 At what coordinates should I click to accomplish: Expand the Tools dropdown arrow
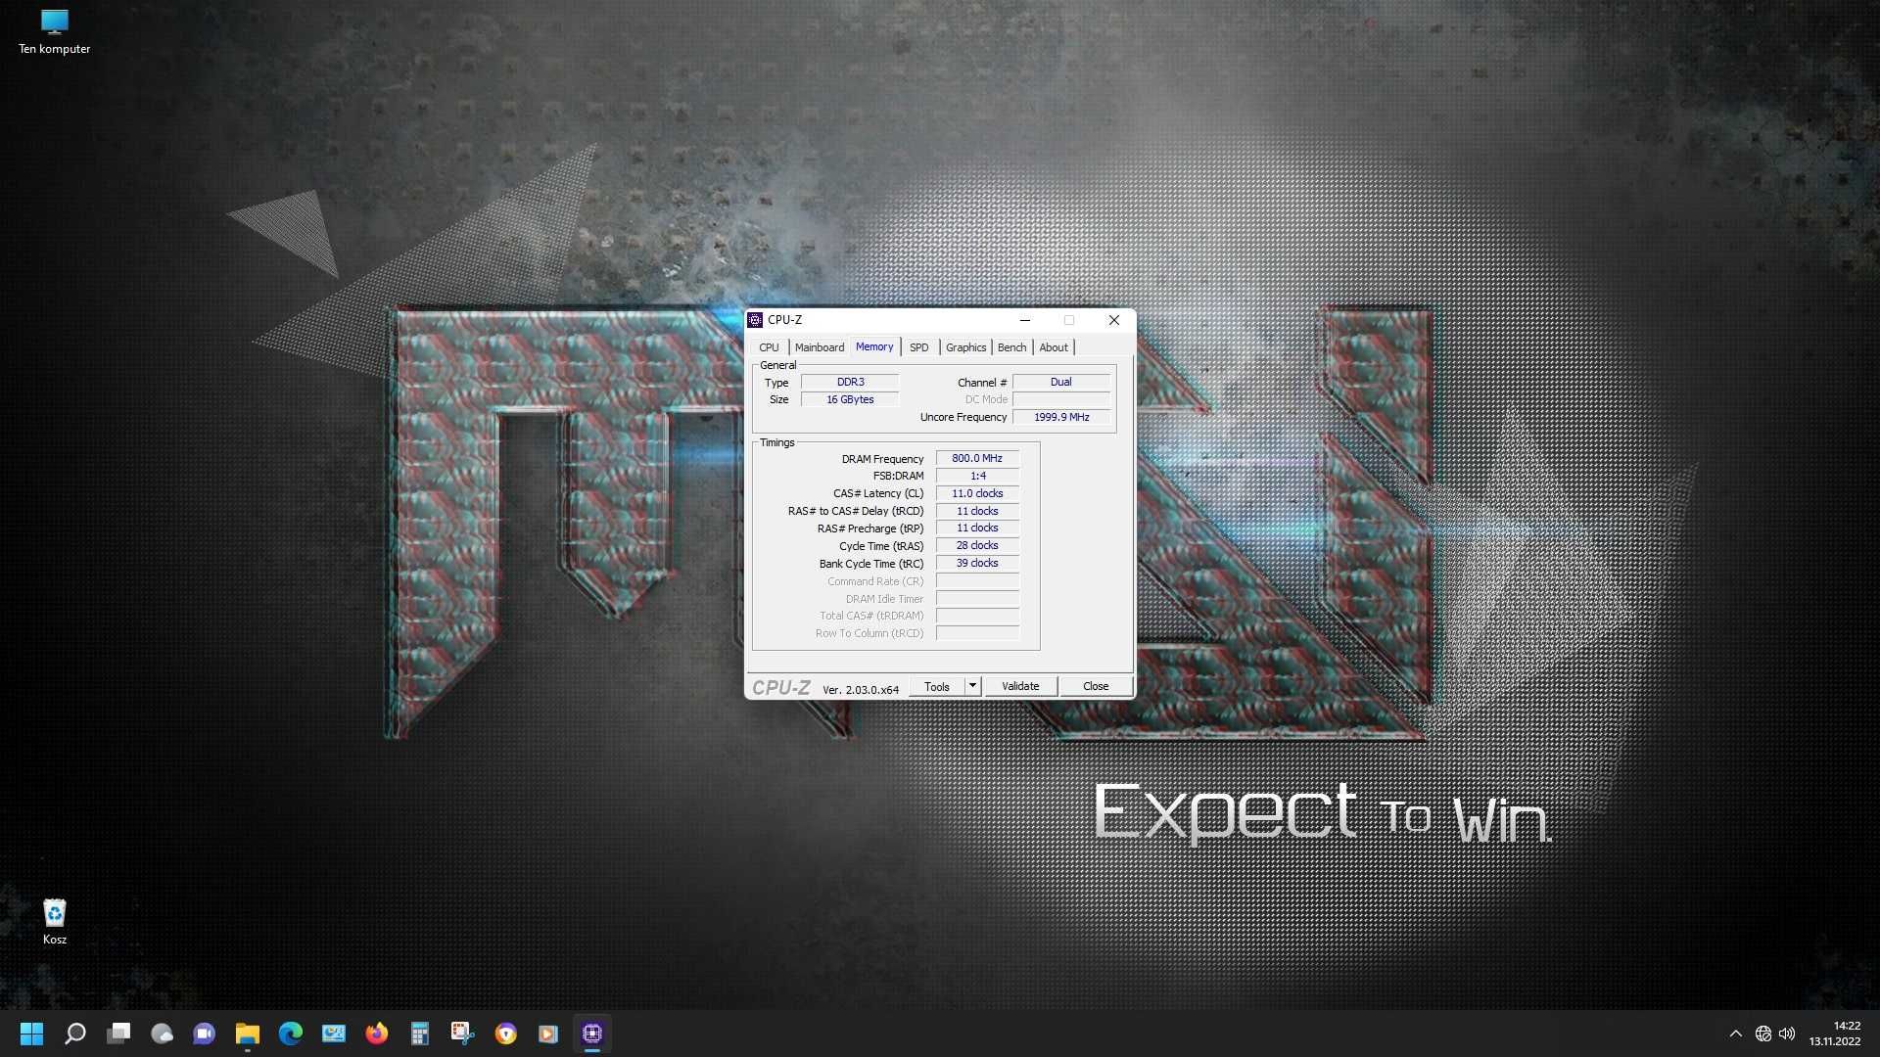click(x=971, y=685)
